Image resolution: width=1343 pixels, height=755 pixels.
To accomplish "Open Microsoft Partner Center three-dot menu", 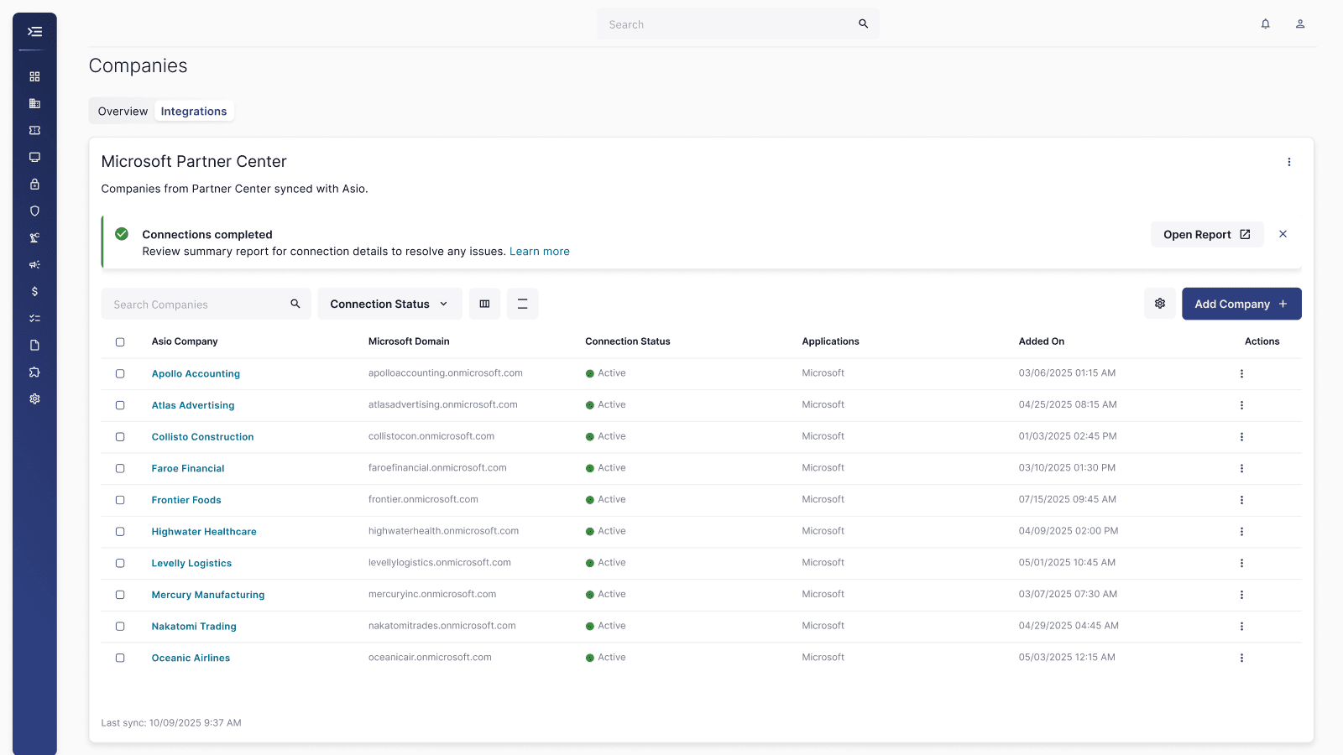I will pos(1289,162).
